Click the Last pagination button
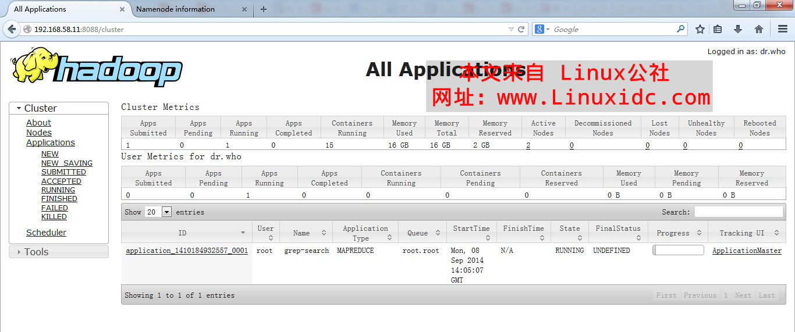 pyautogui.click(x=767, y=295)
